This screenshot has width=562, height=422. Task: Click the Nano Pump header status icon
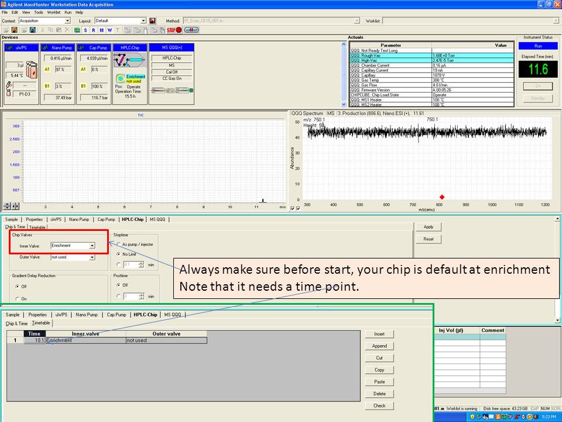pyautogui.click(x=45, y=47)
